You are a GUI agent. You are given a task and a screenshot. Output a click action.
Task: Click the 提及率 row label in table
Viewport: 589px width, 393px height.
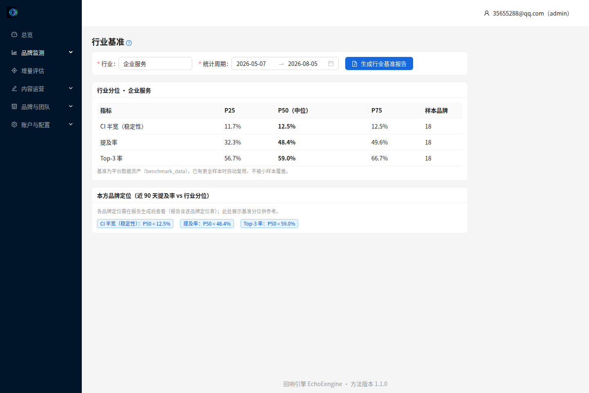pos(109,142)
